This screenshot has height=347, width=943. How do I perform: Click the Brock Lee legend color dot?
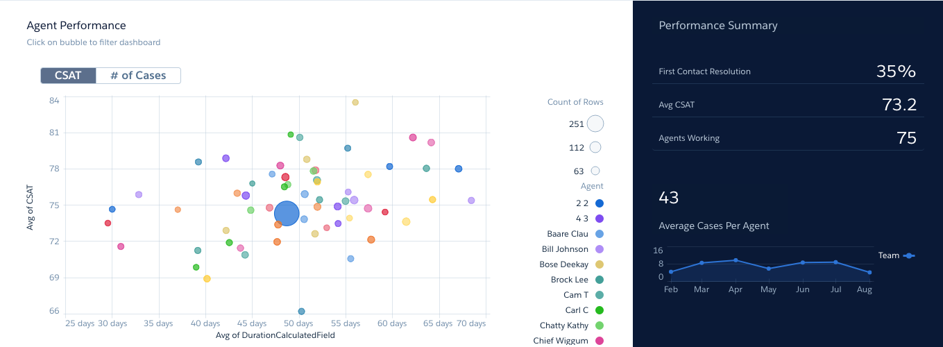pos(600,280)
